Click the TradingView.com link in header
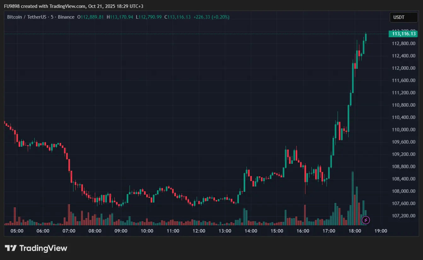Viewport: 423px width, 260px height. pyautogui.click(x=67, y=6)
